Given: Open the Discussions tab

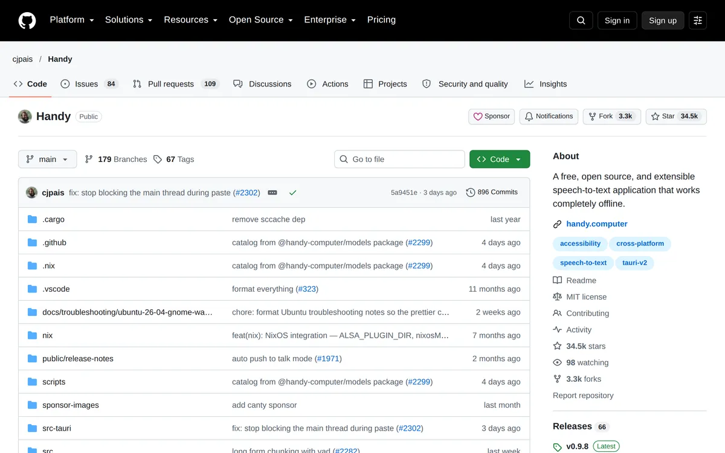Looking at the screenshot, I should pyautogui.click(x=262, y=84).
